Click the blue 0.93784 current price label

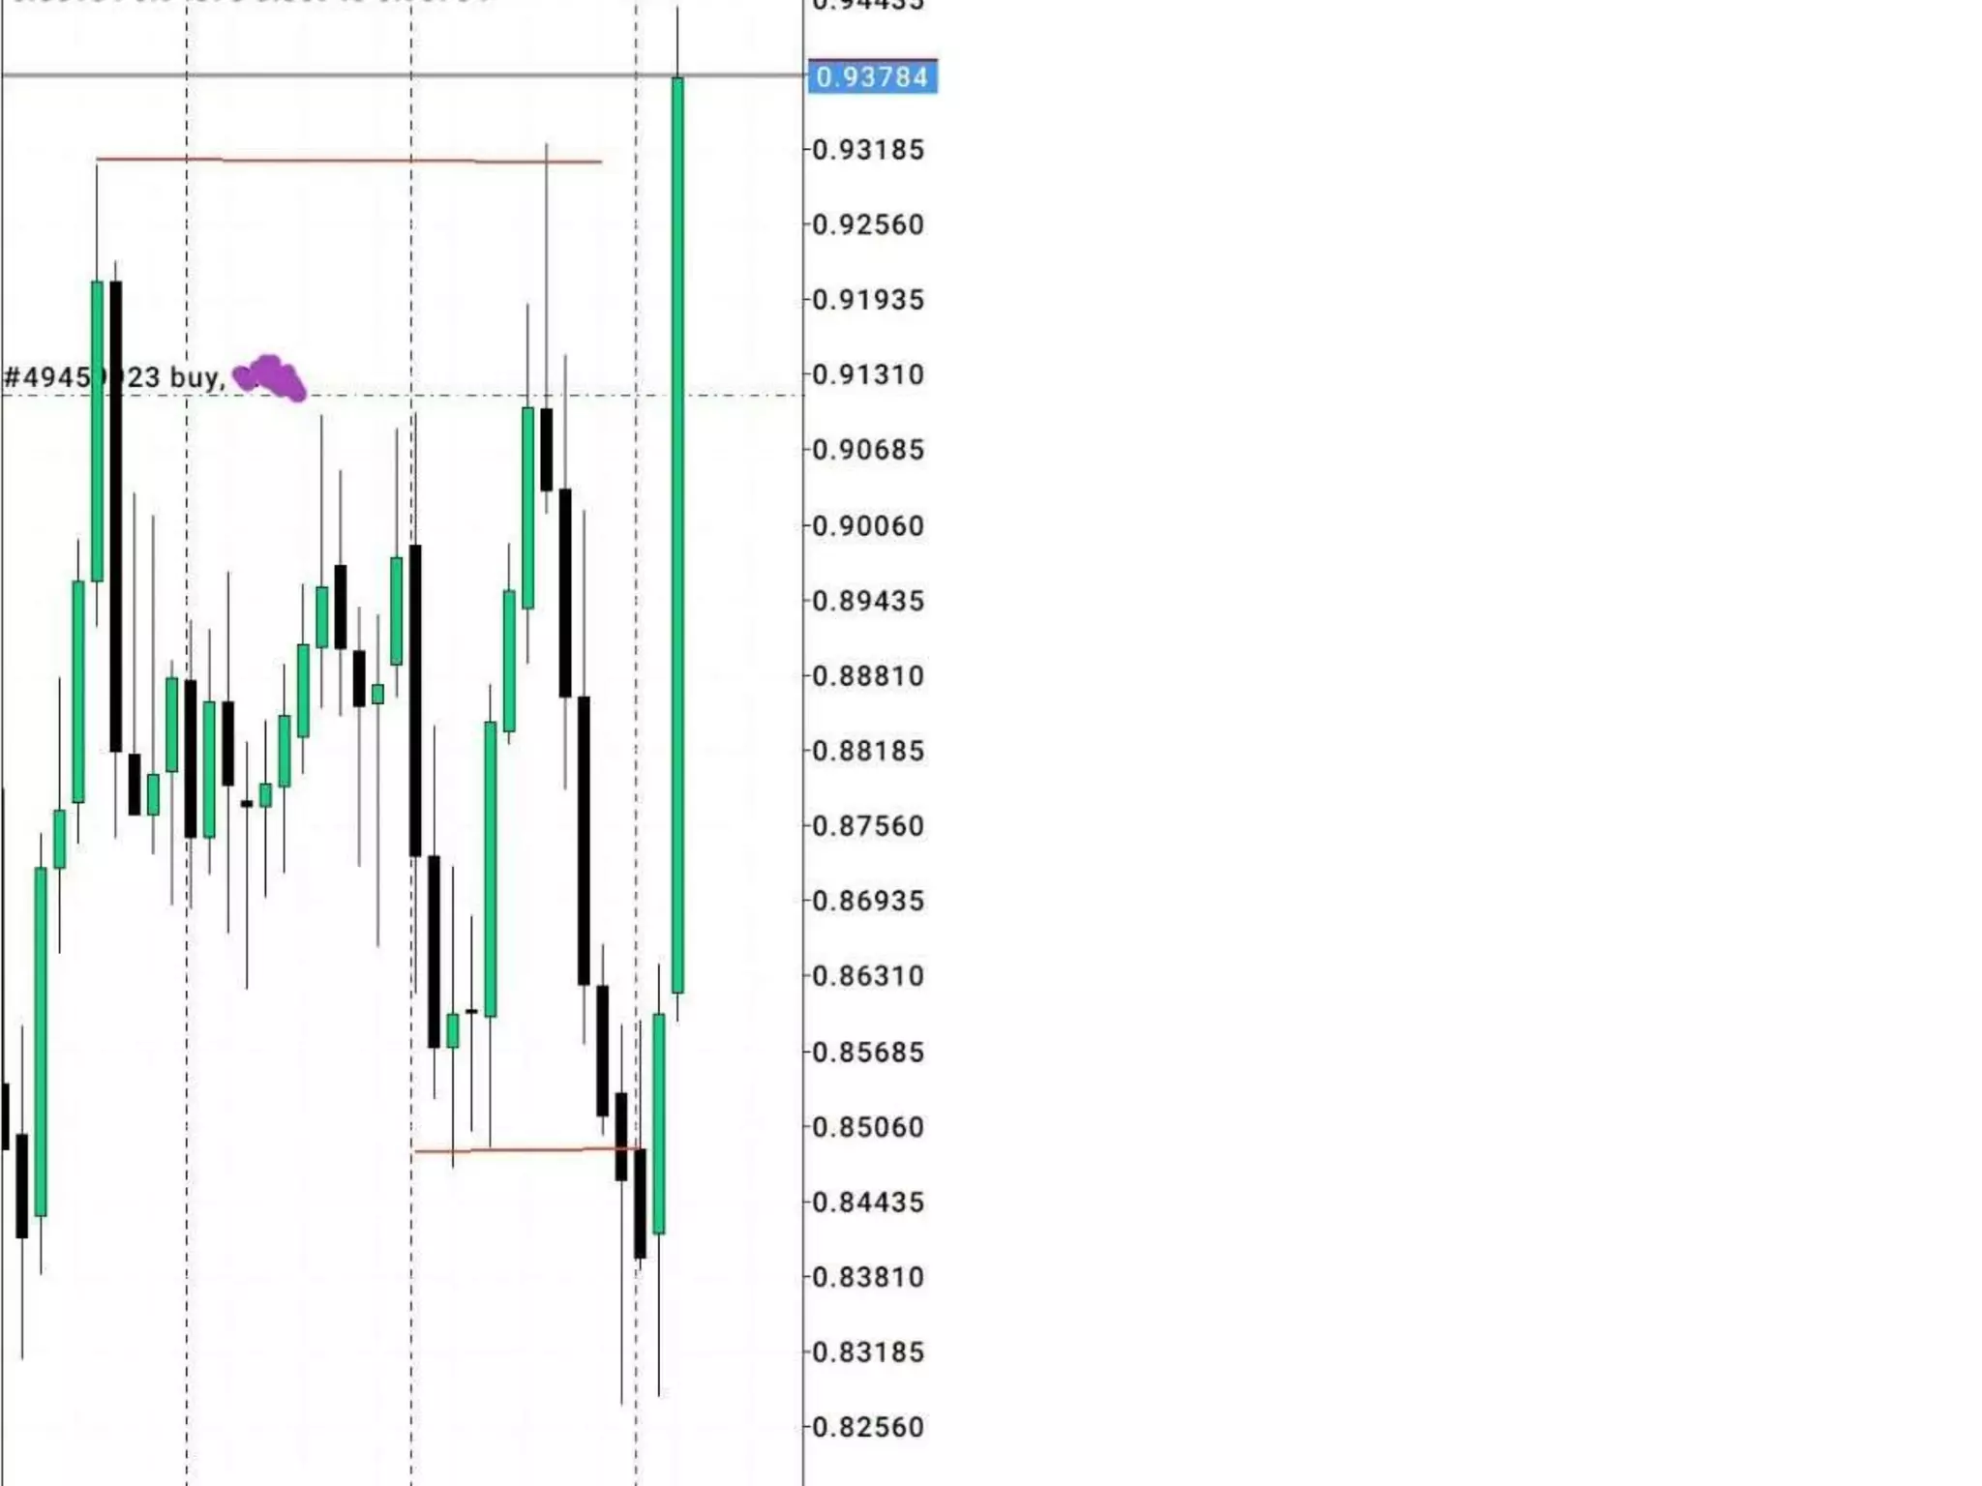(872, 77)
